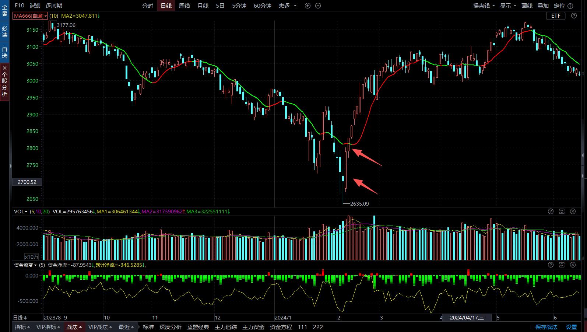Screen dimensions: 587x332
Task: Select the 60分钟 period tab
Action: [x=263, y=6]
